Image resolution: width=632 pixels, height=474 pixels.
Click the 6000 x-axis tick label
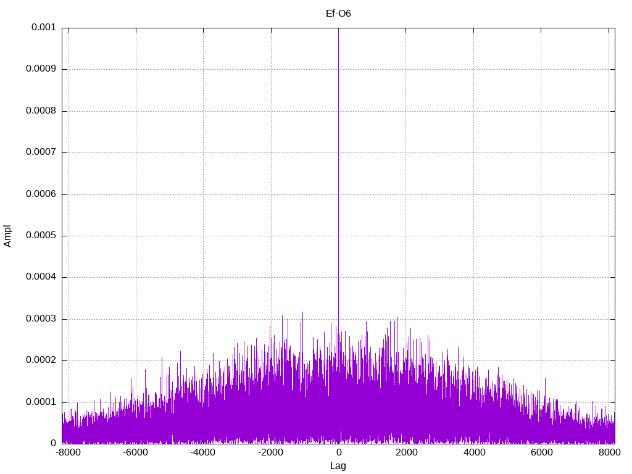pos(541,452)
